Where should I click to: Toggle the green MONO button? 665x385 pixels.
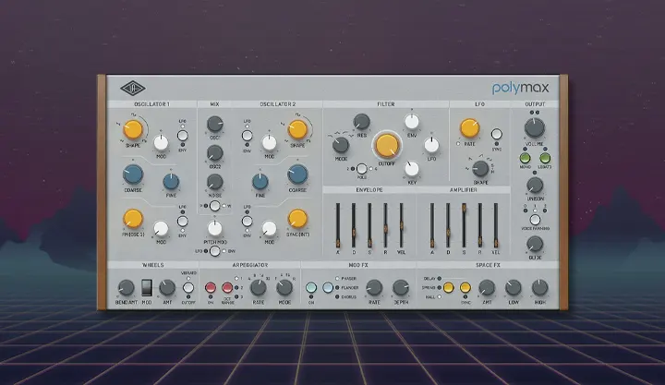tap(525, 158)
